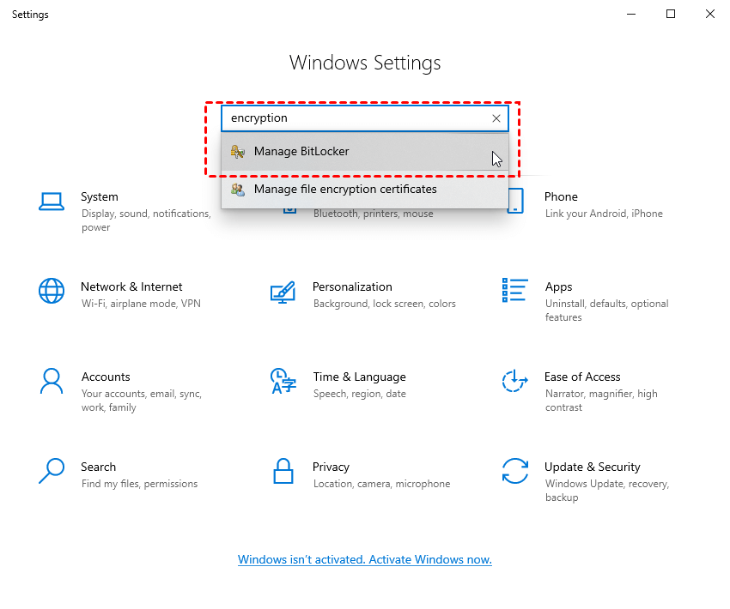Click inside the encryption search field
This screenshot has height=609, width=730.
pos(352,118)
